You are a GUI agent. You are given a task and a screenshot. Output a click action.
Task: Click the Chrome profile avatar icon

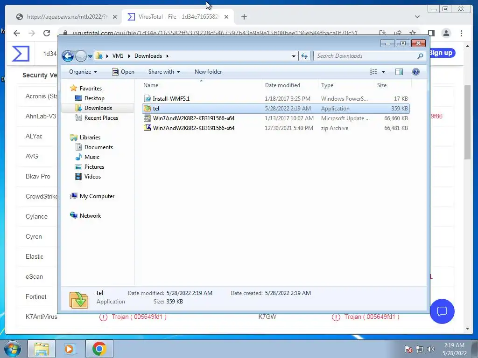click(446, 33)
